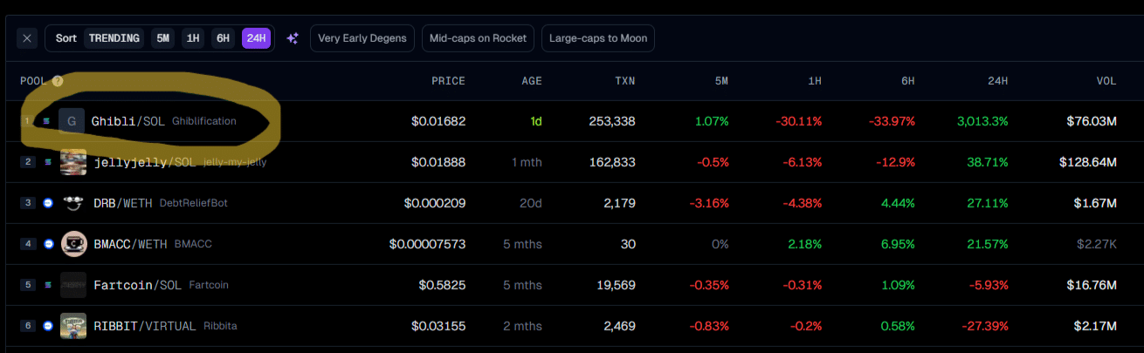This screenshot has height=353, width=1144.
Task: Click Solana chain icon in Ghibli row
Action: (46, 121)
